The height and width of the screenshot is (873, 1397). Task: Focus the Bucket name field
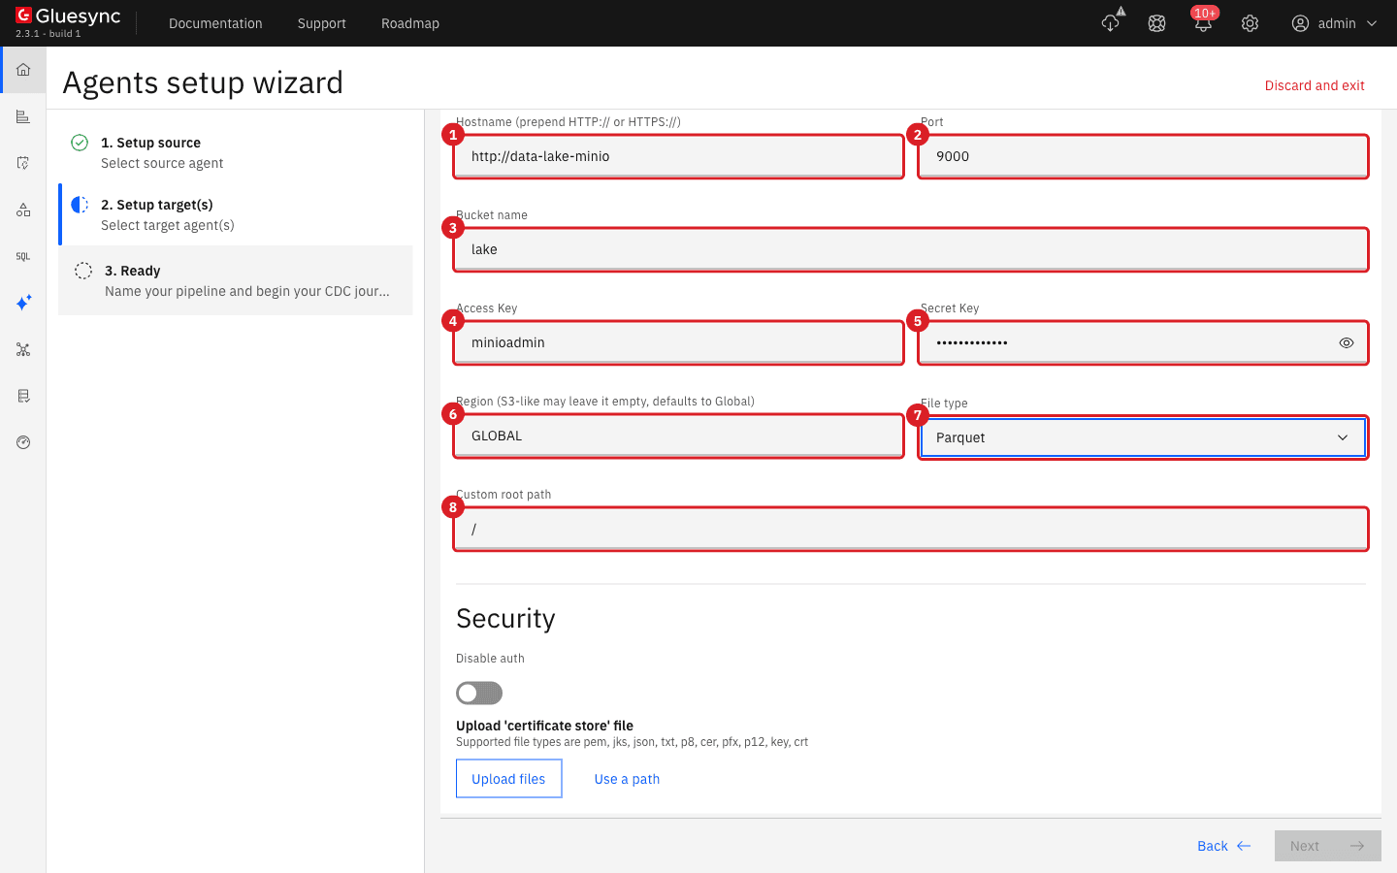pyautogui.click(x=911, y=249)
